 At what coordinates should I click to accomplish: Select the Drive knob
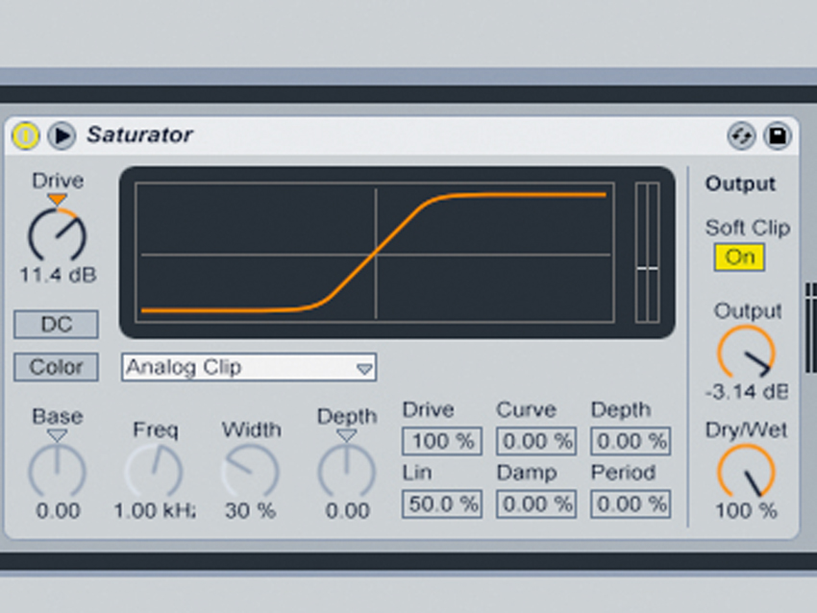(x=56, y=233)
